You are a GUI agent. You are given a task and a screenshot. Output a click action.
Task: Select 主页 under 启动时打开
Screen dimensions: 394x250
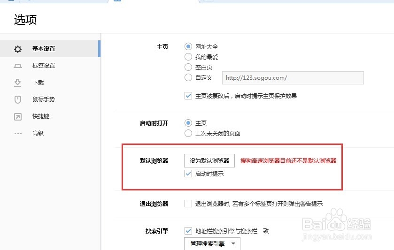[x=188, y=123]
